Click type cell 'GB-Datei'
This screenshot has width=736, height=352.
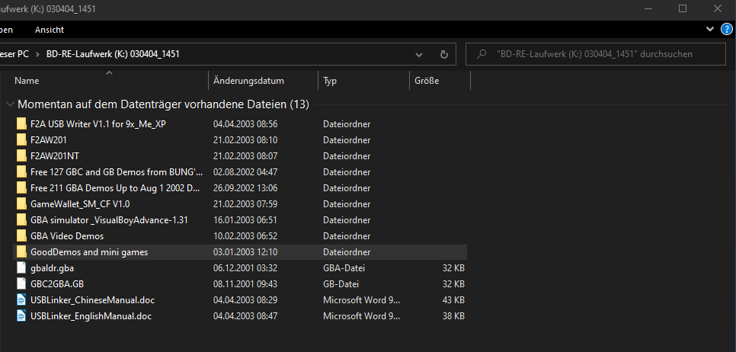[341, 284]
